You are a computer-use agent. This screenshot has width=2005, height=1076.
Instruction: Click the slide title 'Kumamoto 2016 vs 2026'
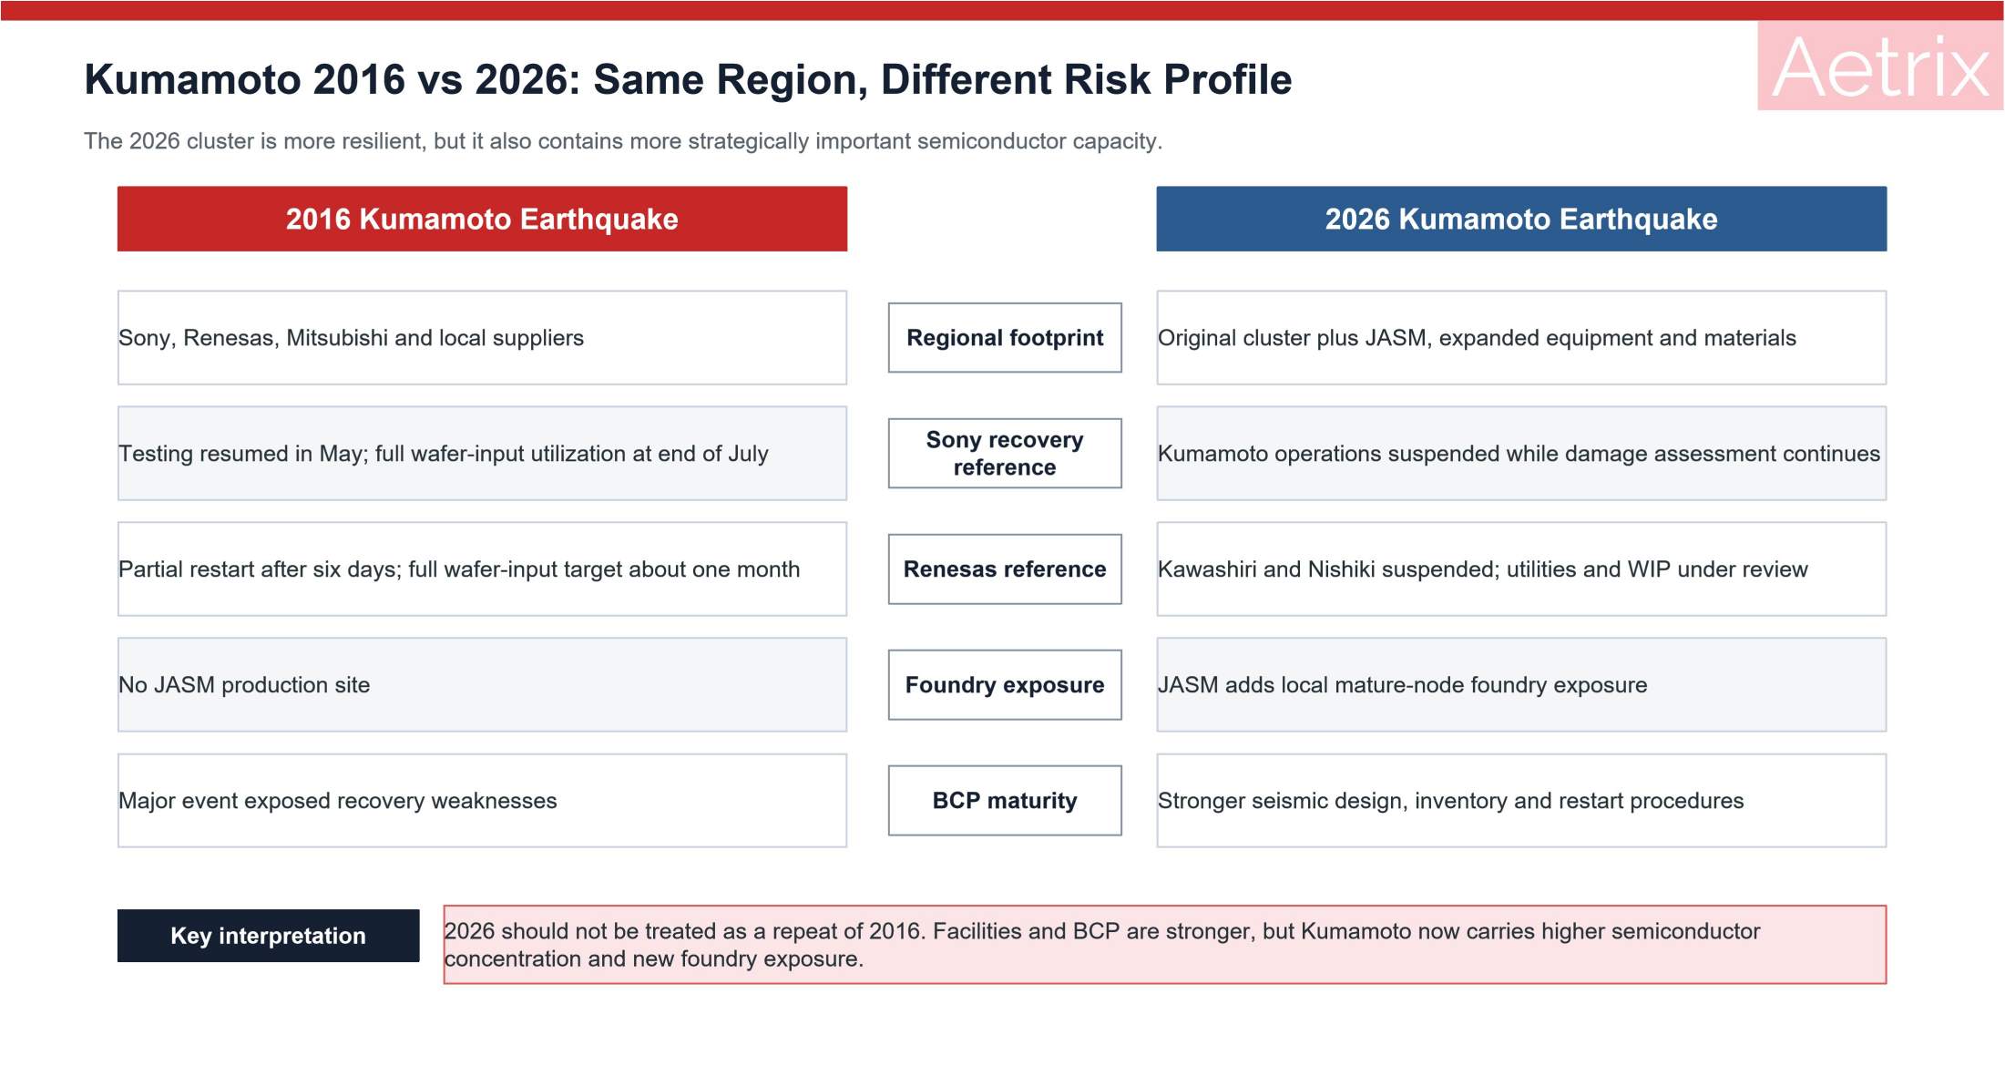pyautogui.click(x=688, y=79)
